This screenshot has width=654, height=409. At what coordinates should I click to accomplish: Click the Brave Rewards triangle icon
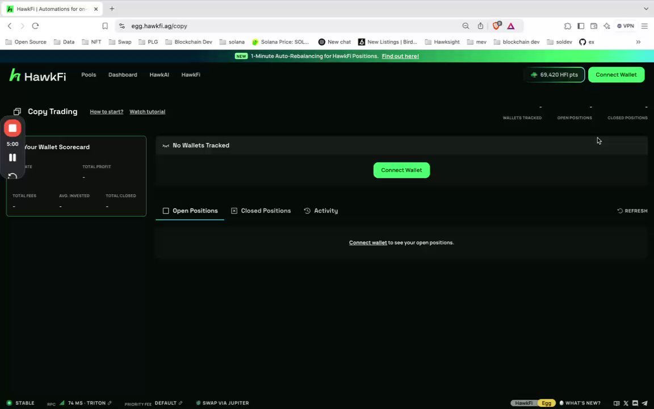510,26
